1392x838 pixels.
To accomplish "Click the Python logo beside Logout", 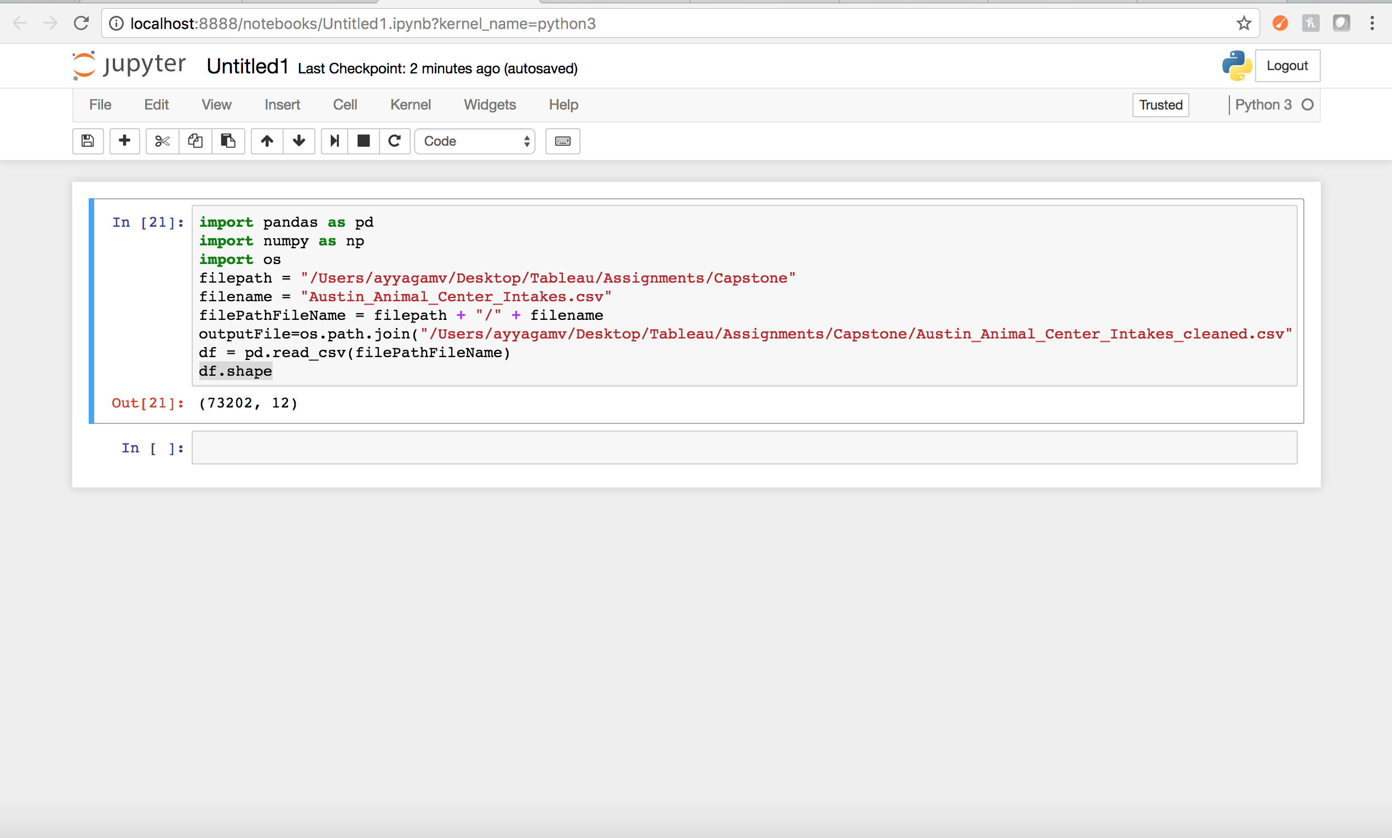I will pos(1237,66).
